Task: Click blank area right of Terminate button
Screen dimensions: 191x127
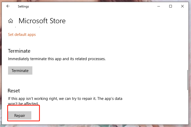Action: click(x=91, y=70)
